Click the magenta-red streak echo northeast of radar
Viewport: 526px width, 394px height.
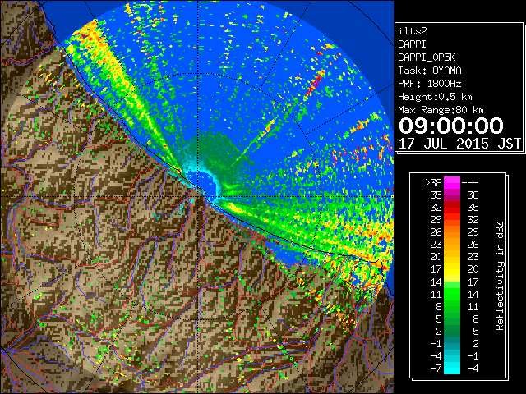point(313,84)
